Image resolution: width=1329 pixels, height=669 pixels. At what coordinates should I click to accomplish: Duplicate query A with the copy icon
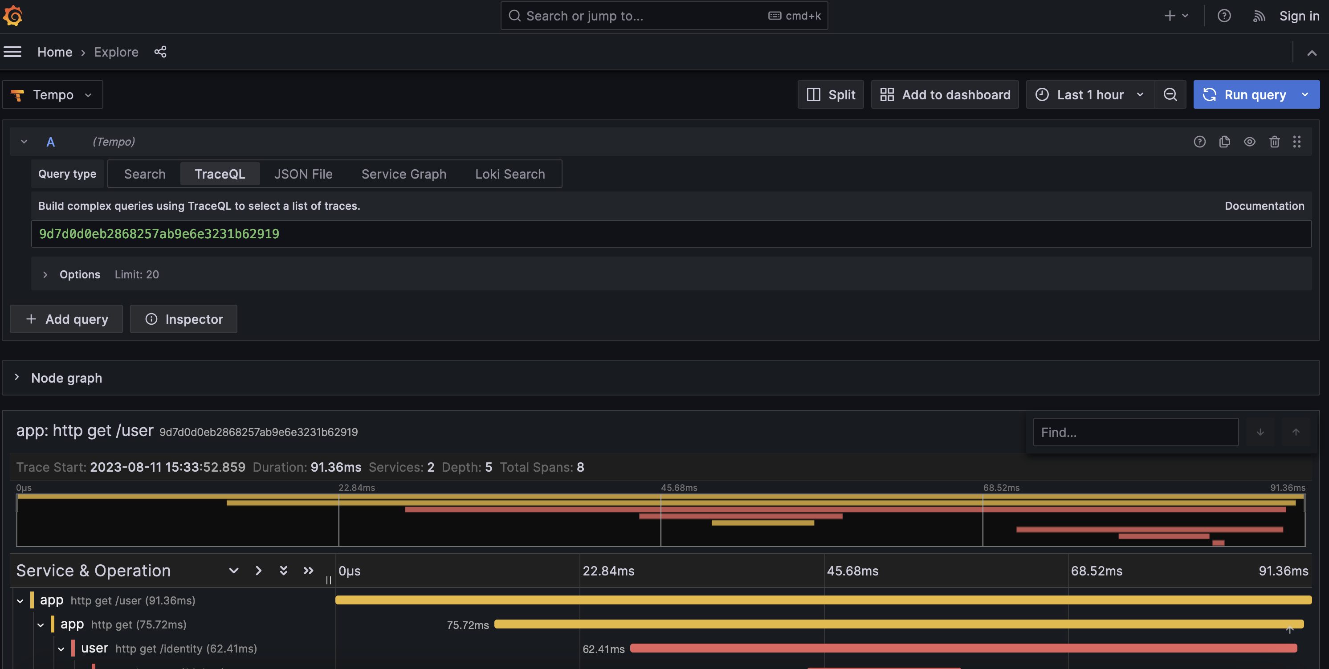point(1224,142)
